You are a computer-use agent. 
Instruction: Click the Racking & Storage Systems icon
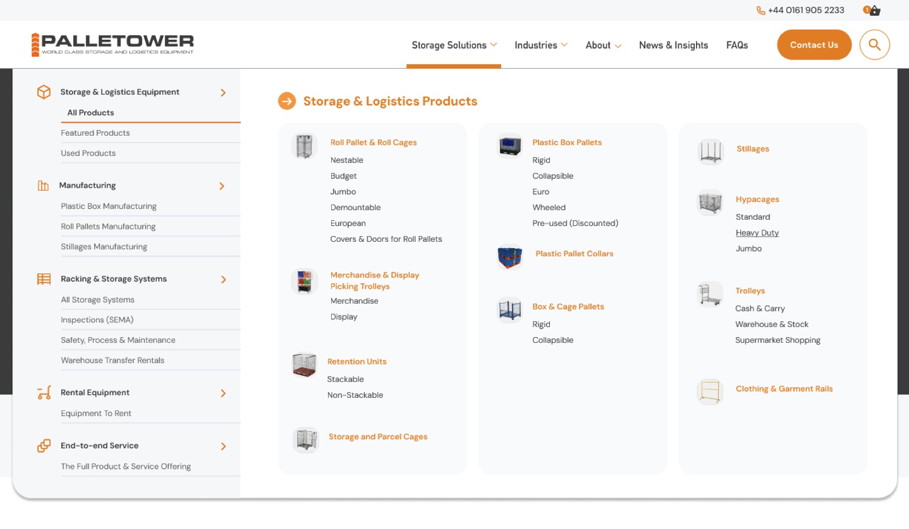44,279
